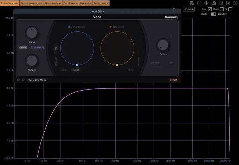Image resolution: width=239 pixels, height=165 pixels.
Task: Open the notes editor icon in top toolbar
Action: tap(192, 3)
